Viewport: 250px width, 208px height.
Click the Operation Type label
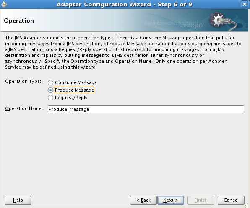click(x=23, y=82)
